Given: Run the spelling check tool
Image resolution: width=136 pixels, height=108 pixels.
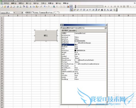Looking at the screenshot, I should (x=24, y=6).
